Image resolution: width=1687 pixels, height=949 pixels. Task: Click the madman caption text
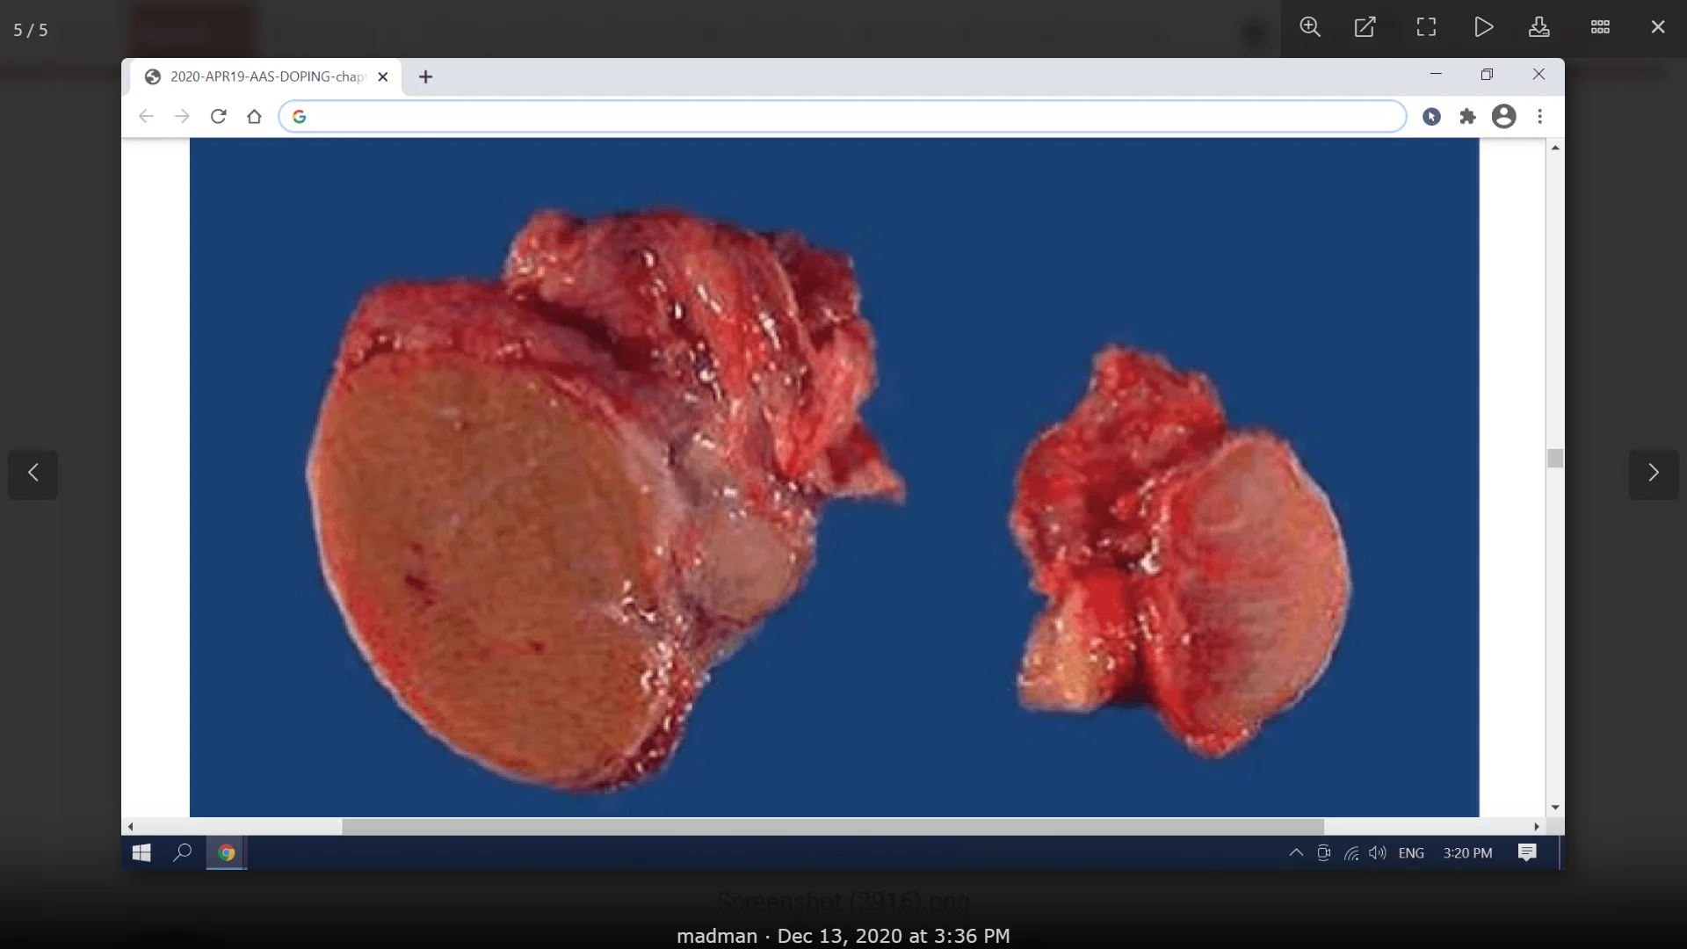coord(717,936)
